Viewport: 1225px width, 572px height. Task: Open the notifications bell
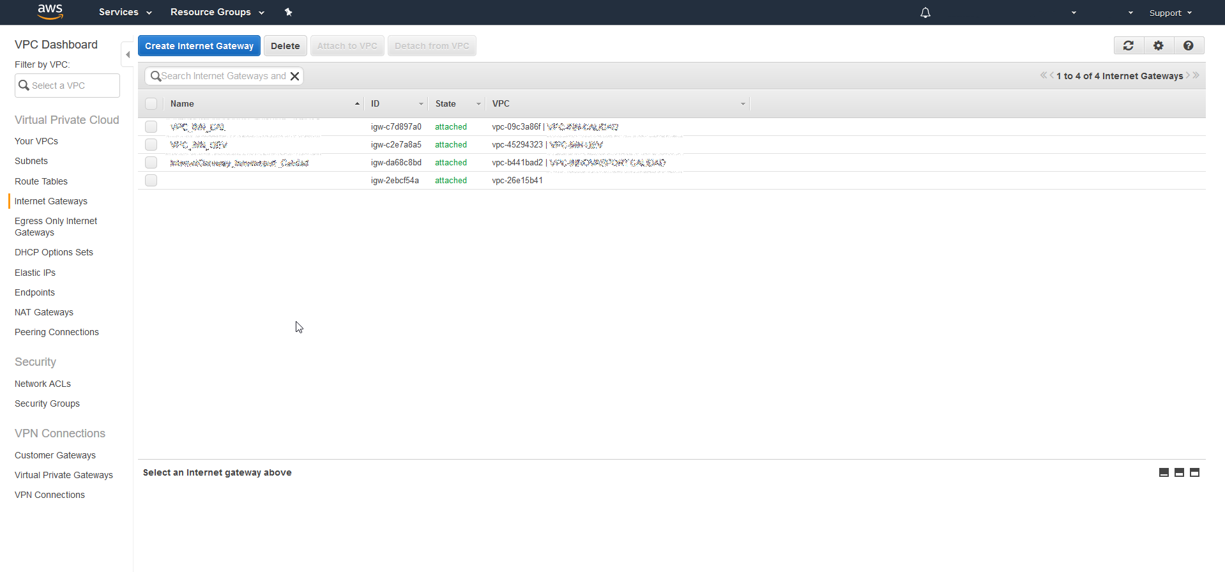[925, 13]
